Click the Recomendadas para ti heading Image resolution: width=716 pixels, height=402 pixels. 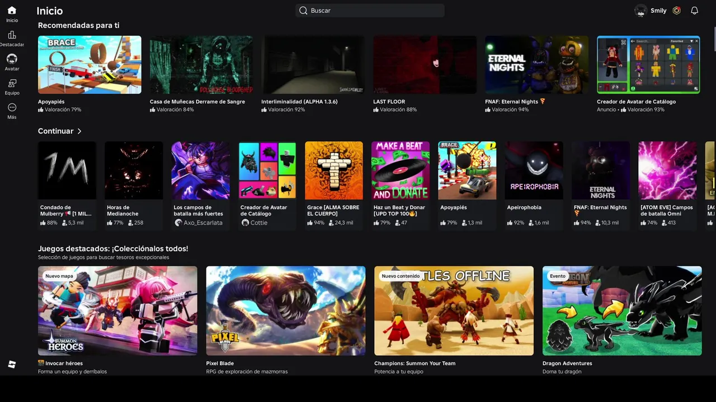(78, 25)
